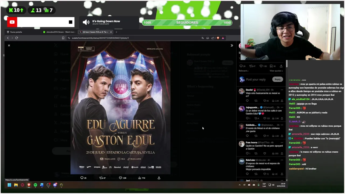Click the x.com address bar URL

pyautogui.click(x=100, y=38)
